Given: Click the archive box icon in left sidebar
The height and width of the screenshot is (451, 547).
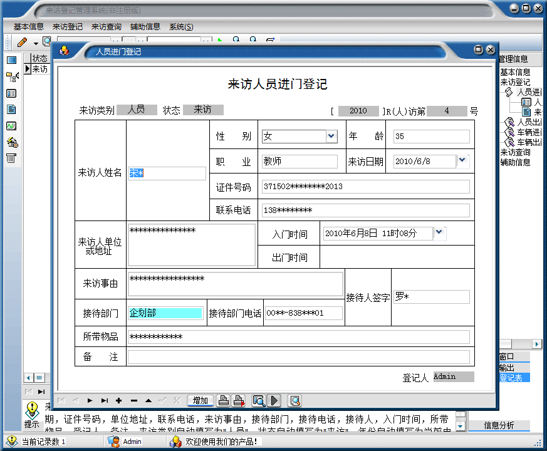Looking at the screenshot, I should (11, 158).
